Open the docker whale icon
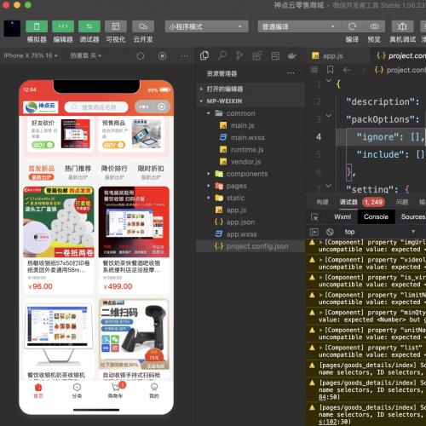The image size is (426, 426). (x=292, y=55)
